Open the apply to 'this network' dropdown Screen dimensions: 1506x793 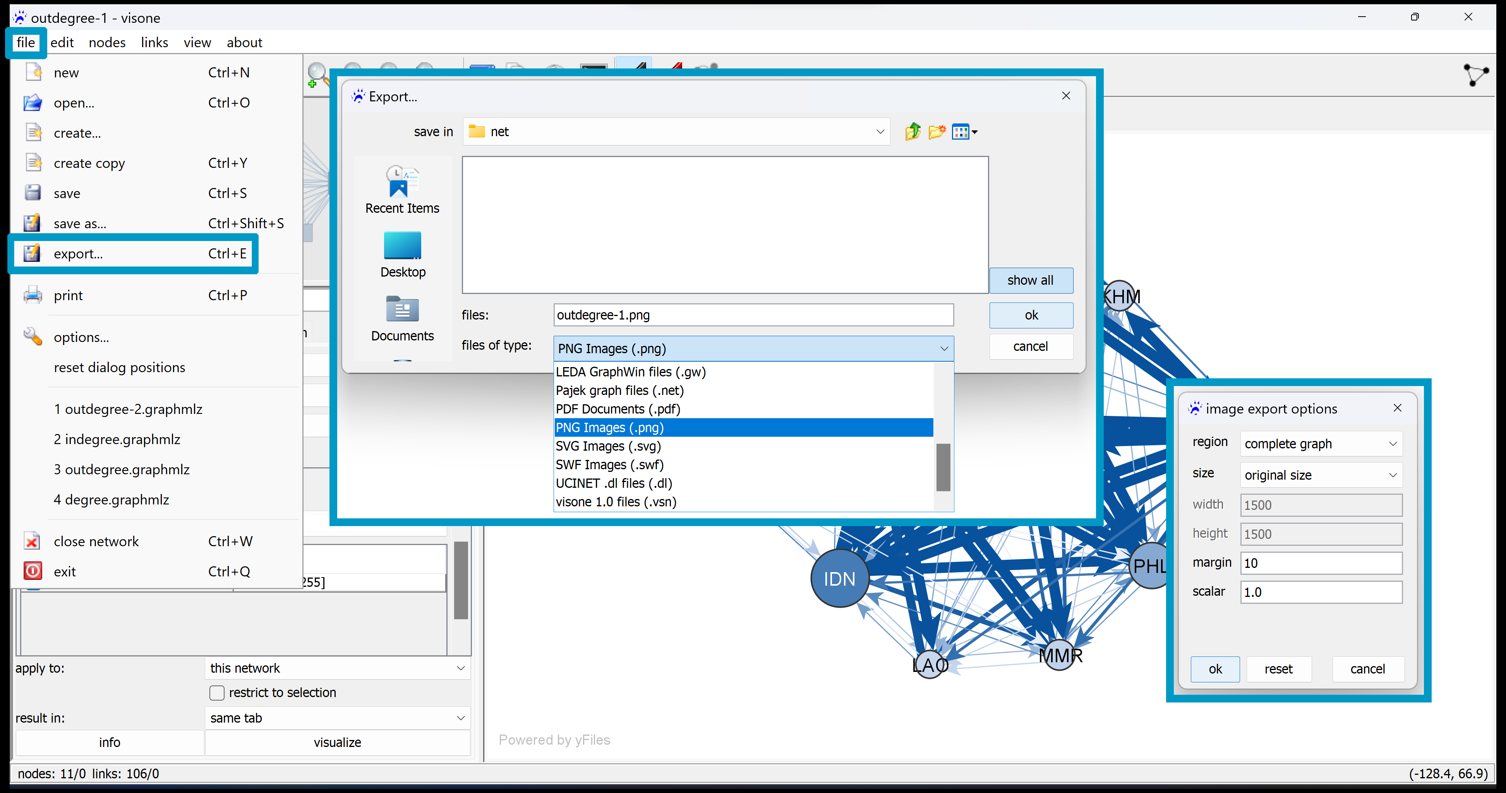338,668
